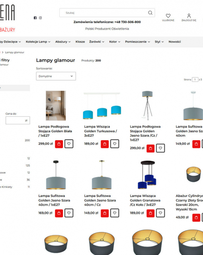This screenshot has width=203, height=255.
Task: Expand the Żarówki menu
Action: pyautogui.click(x=97, y=42)
